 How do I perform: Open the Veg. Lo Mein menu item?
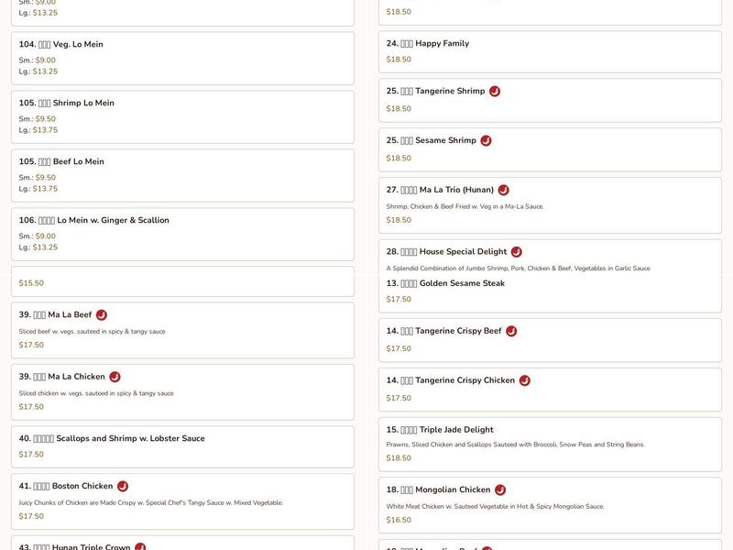(x=78, y=45)
